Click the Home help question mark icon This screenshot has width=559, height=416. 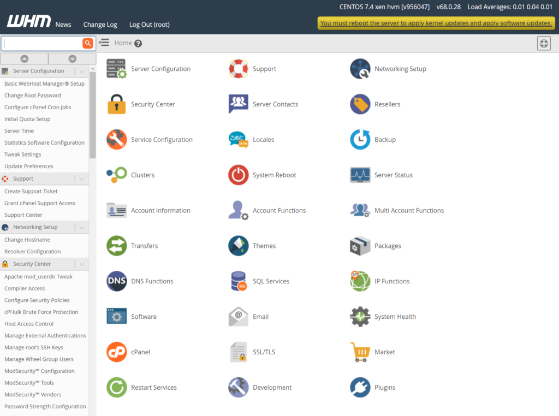click(138, 43)
